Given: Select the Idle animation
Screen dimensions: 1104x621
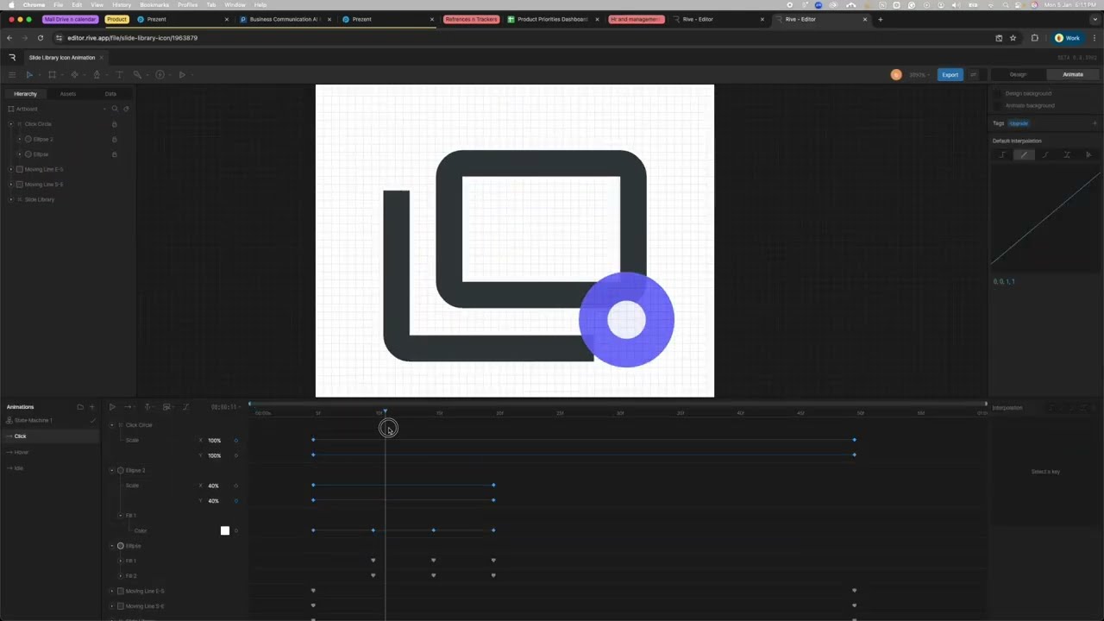Looking at the screenshot, I should tap(19, 468).
